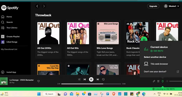This screenshot has width=182, height=97.
Task: Click the song progress bar
Action: point(91,84)
